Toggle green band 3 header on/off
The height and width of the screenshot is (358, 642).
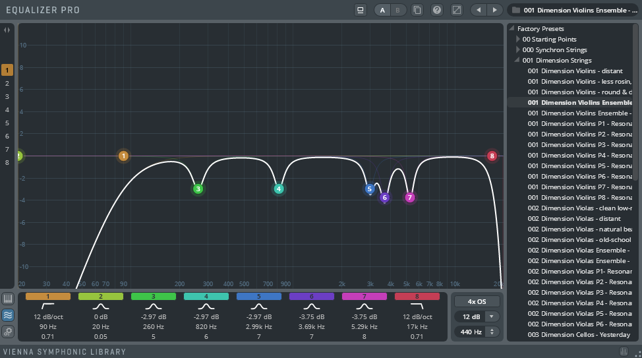[154, 296]
